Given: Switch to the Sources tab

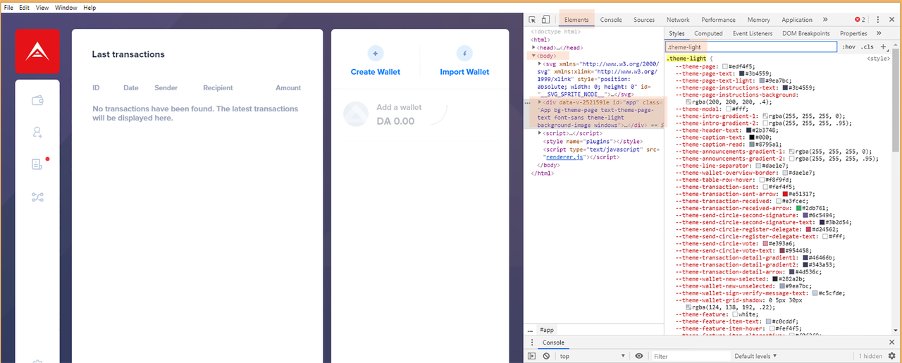Looking at the screenshot, I should pos(643,20).
